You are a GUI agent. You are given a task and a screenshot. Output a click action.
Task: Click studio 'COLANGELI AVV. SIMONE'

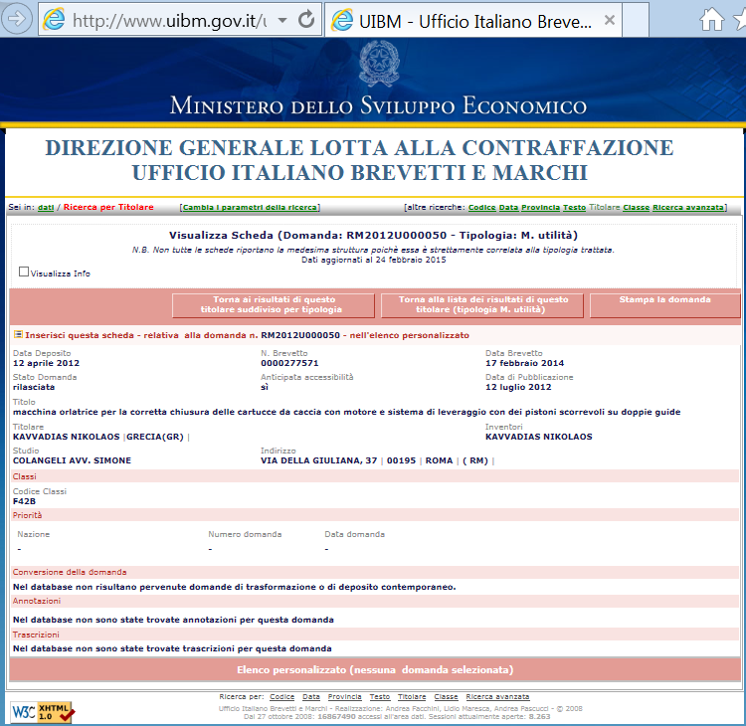(x=72, y=460)
